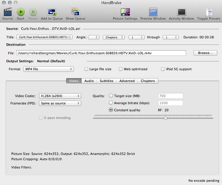
Task: Open the Angle dropdown
Action: point(94,37)
